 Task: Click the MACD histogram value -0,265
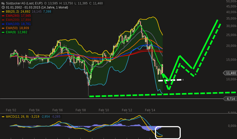coord(56,117)
